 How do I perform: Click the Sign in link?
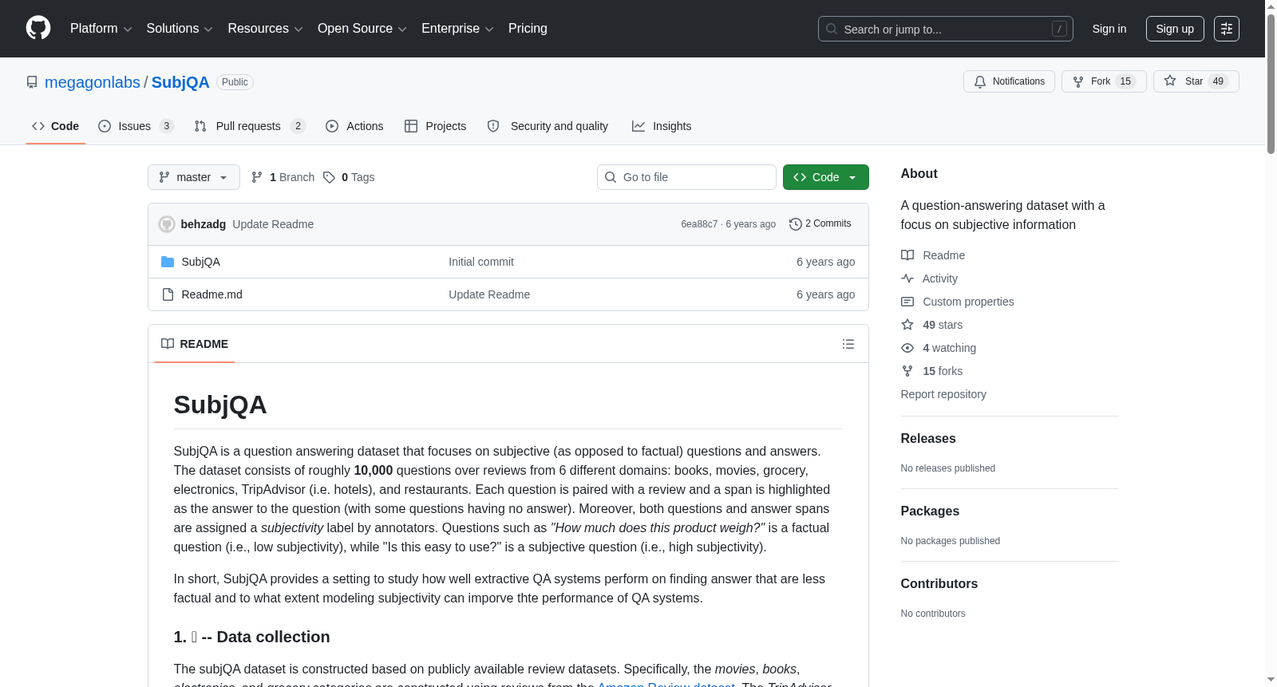tap(1109, 29)
